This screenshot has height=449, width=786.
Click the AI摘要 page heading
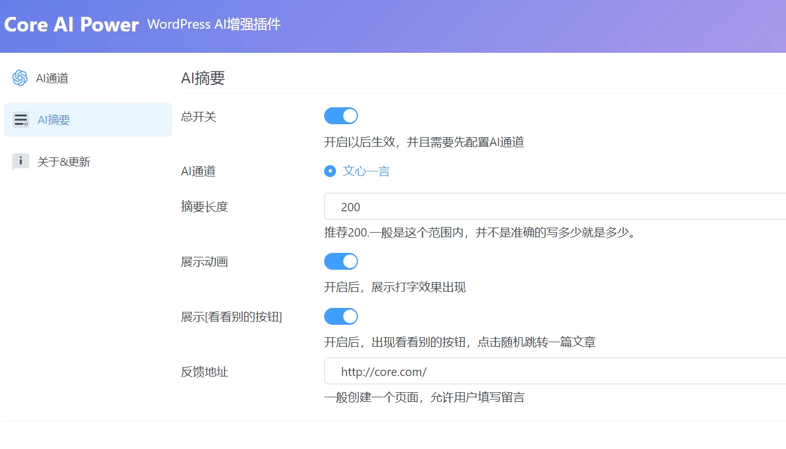pos(203,78)
